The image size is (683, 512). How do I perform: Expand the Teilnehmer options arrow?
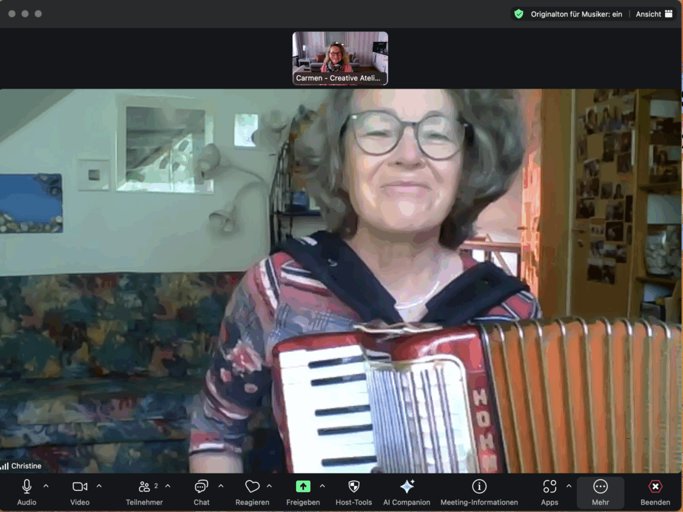pos(168,486)
